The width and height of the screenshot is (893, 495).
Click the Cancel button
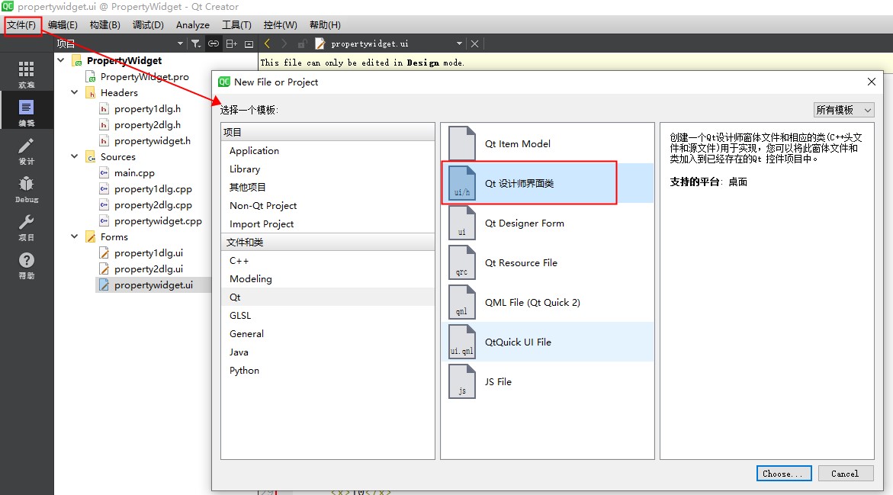[x=845, y=474]
